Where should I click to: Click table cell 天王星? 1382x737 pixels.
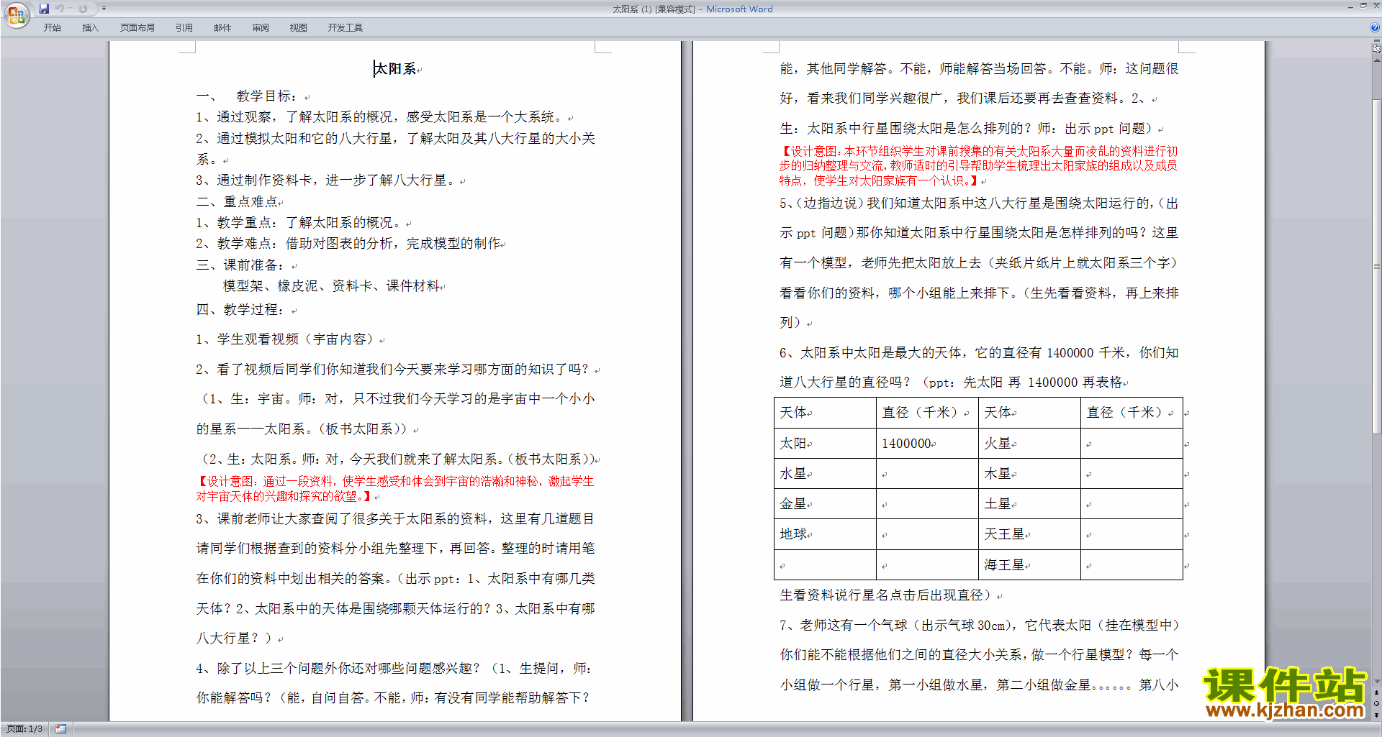coord(1029,534)
